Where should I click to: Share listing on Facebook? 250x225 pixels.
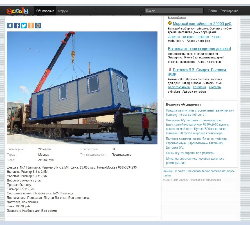tap(17, 26)
